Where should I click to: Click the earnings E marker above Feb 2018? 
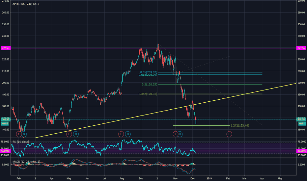tap(19, 134)
